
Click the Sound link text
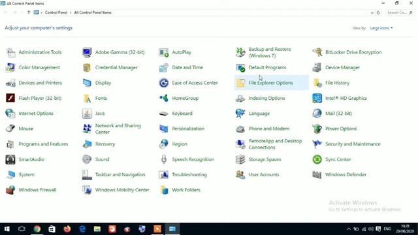click(x=102, y=159)
